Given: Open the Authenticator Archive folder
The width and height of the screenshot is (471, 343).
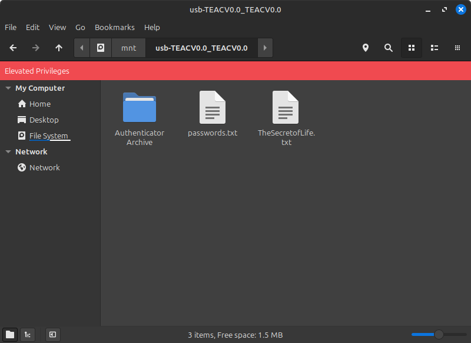Looking at the screenshot, I should (140, 108).
